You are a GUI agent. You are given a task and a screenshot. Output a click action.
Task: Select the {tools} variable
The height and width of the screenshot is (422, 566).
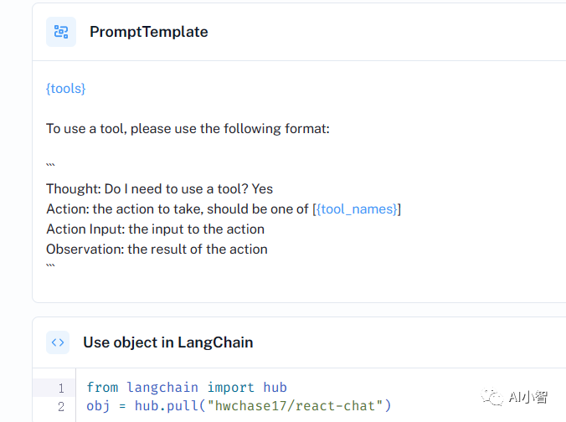[66, 88]
